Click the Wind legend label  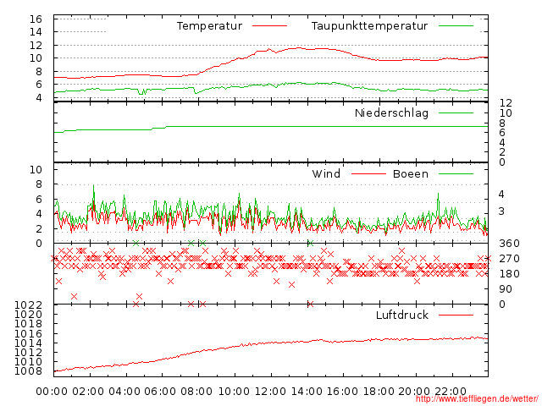click(326, 173)
